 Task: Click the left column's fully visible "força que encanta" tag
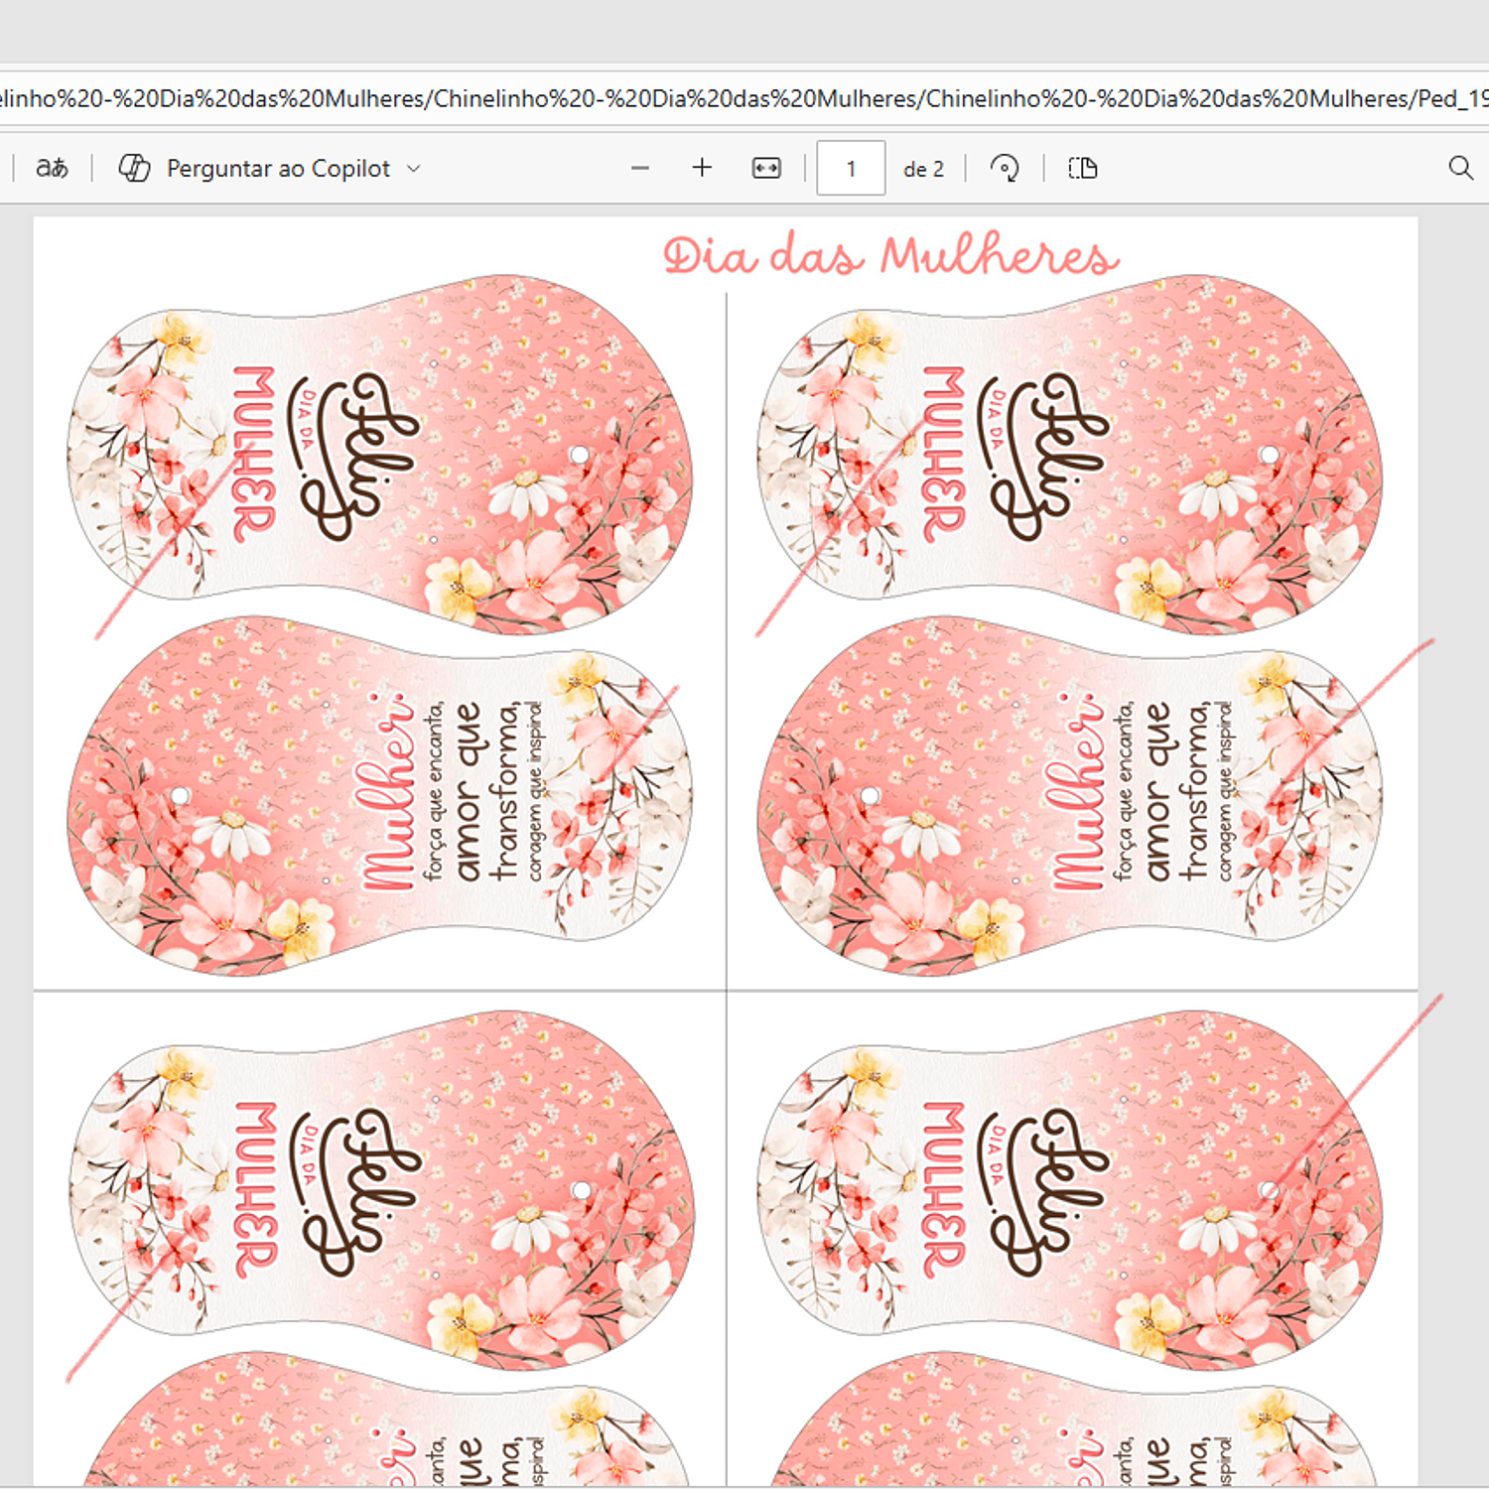(380, 796)
